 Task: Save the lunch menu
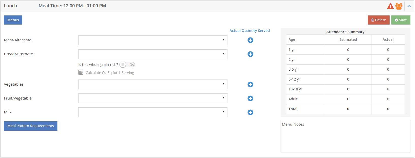click(401, 20)
